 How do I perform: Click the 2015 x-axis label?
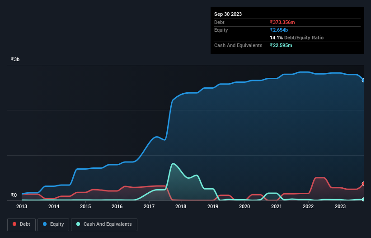[85, 206]
